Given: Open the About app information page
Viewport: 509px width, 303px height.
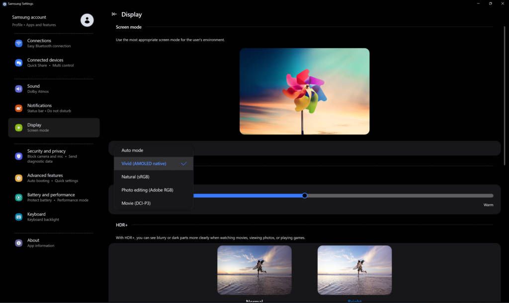Looking at the screenshot, I should [54, 243].
